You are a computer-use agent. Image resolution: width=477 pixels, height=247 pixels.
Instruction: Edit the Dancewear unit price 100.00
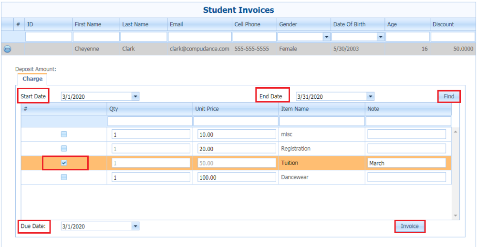tap(237, 177)
